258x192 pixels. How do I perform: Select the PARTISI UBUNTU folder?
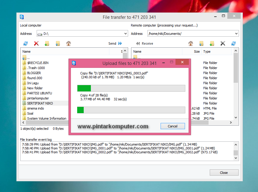click(x=40, y=93)
